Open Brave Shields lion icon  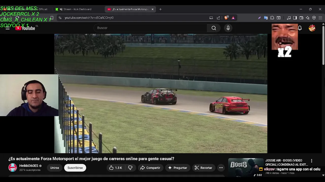point(226,18)
